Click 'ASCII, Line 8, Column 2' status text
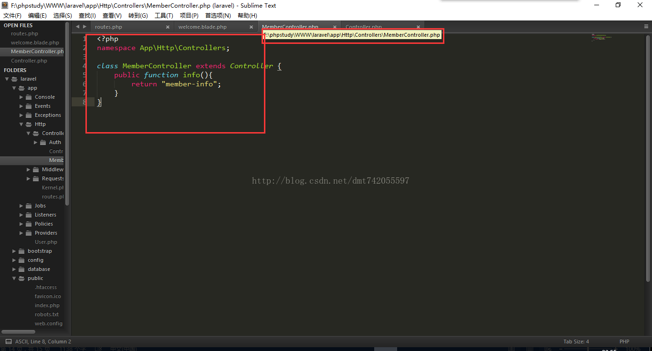This screenshot has height=351, width=652. coord(43,341)
